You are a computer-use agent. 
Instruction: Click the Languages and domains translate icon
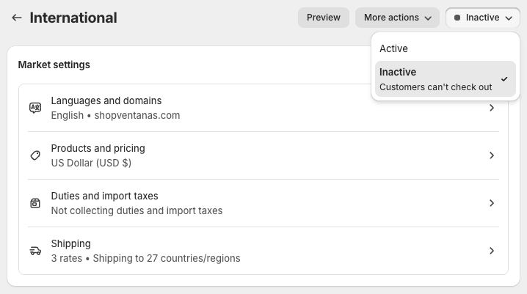[x=35, y=108]
